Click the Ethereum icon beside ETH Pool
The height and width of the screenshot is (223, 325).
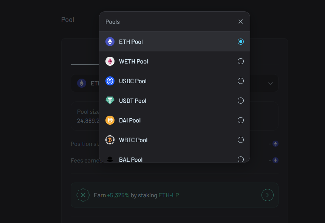coord(110,42)
